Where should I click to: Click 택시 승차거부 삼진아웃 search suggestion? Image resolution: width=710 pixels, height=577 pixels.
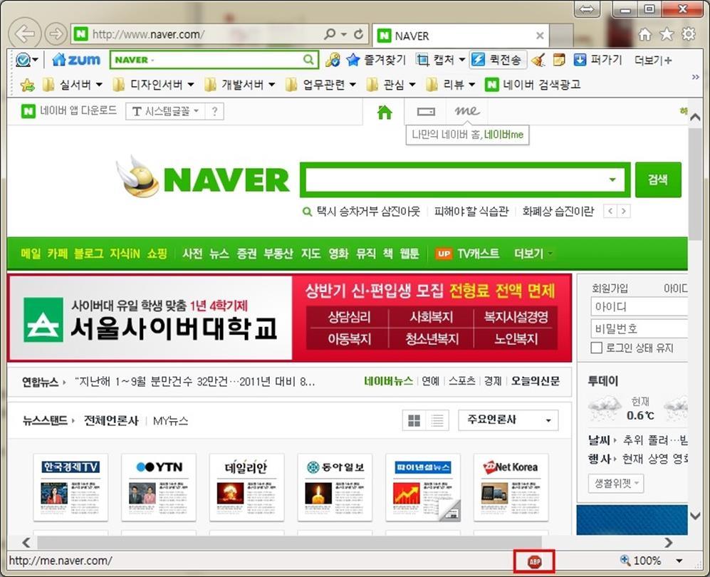click(x=368, y=212)
